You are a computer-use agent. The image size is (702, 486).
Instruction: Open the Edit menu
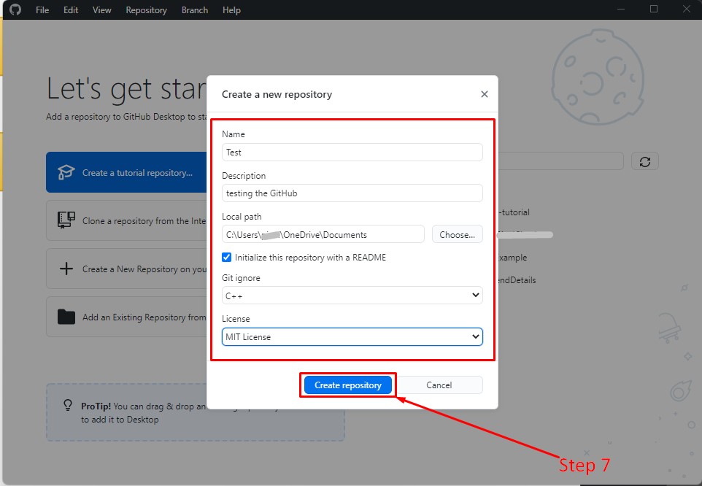71,9
